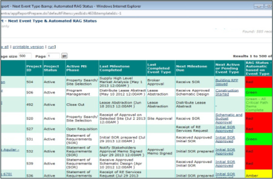Open Initial SOR Approved link in row 531
The height and width of the screenshot is (179, 273).
click(225, 139)
